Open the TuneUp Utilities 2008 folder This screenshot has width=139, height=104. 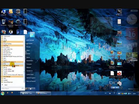point(12,71)
